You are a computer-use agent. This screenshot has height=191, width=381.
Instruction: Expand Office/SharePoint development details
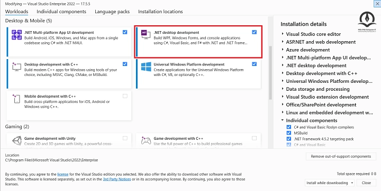pos(283,104)
